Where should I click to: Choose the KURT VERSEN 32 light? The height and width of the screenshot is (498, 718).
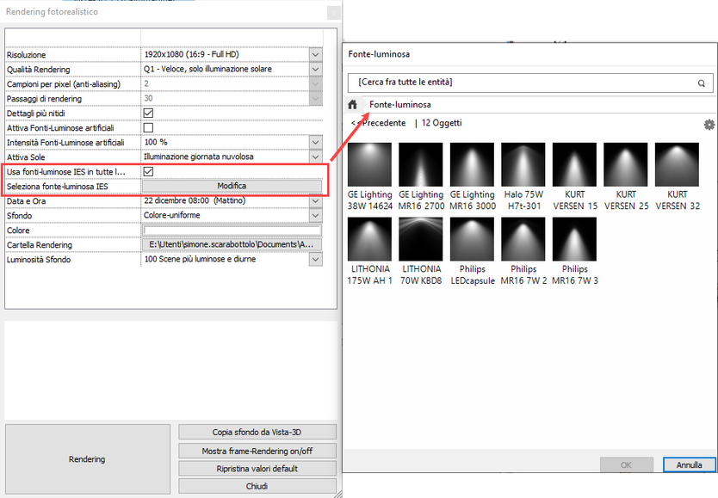pos(678,176)
